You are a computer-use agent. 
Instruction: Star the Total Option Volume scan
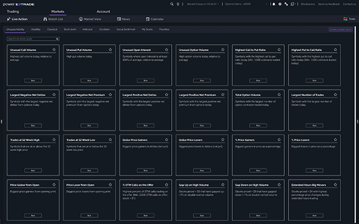click(x=279, y=94)
